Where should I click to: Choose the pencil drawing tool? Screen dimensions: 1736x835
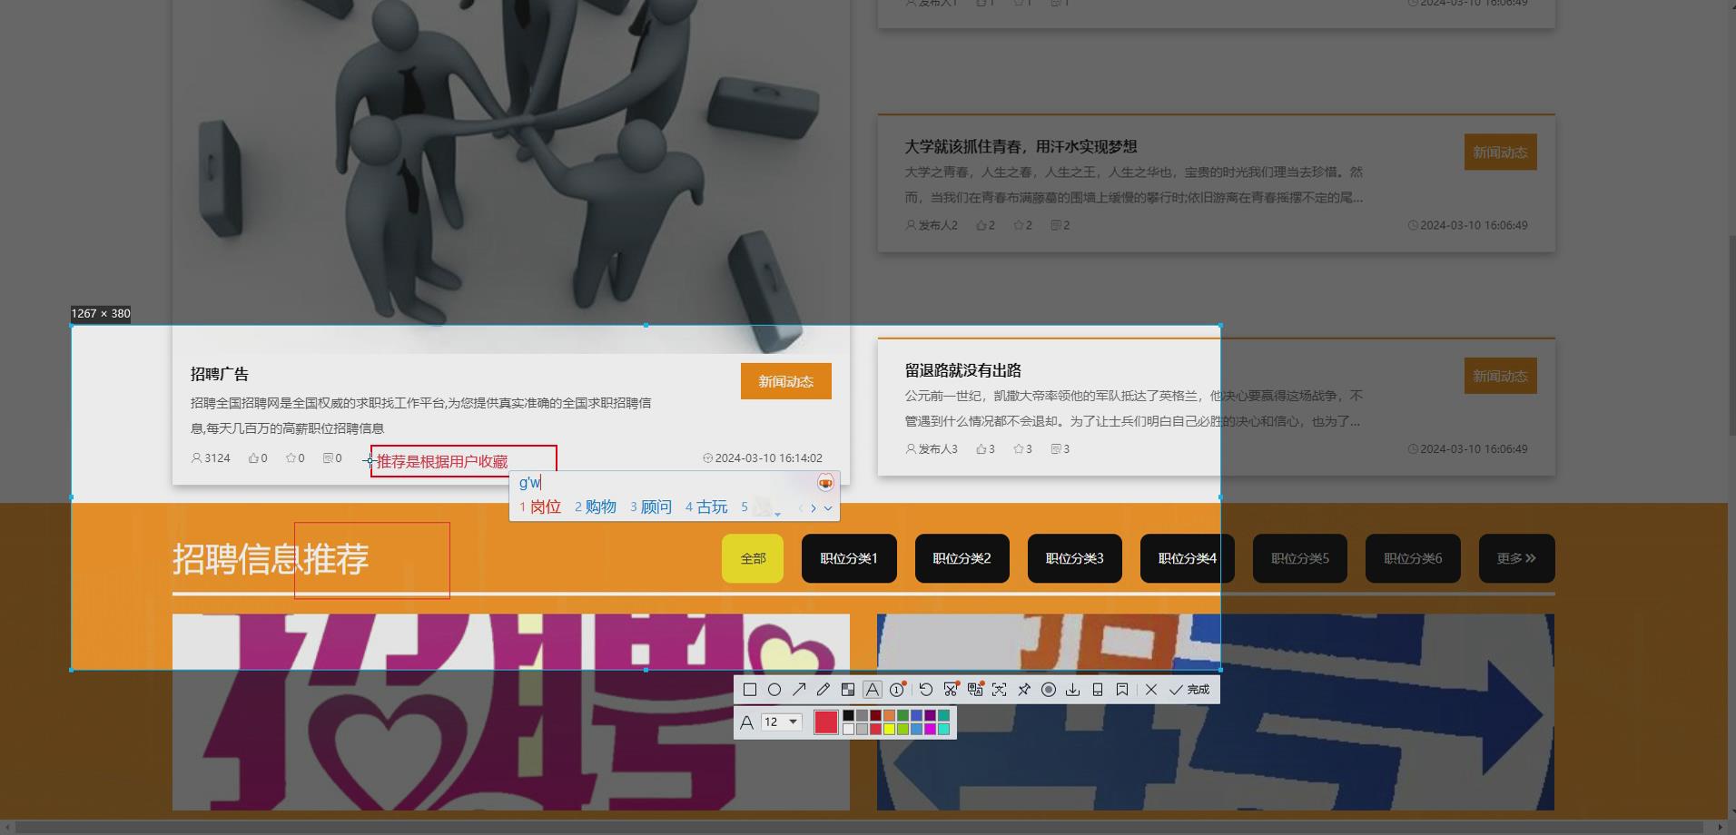[x=824, y=690]
